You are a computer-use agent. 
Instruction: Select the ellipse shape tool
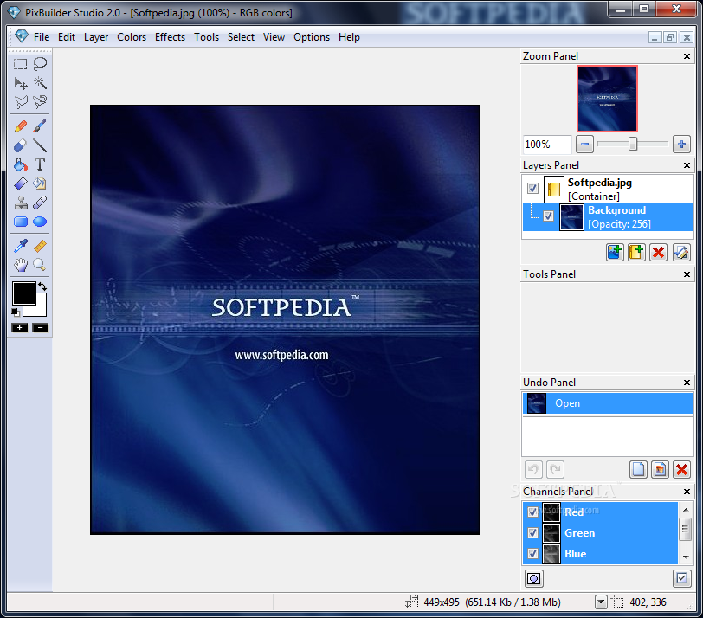(40, 222)
